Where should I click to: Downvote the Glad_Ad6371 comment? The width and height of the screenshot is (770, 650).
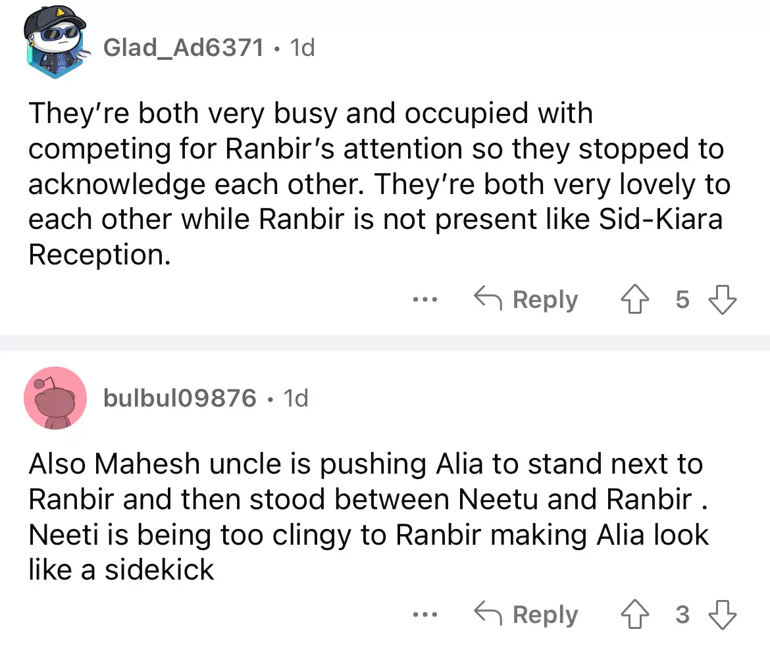pyautogui.click(x=722, y=300)
